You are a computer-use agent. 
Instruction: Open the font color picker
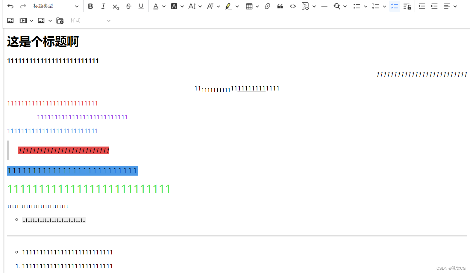tap(156, 6)
